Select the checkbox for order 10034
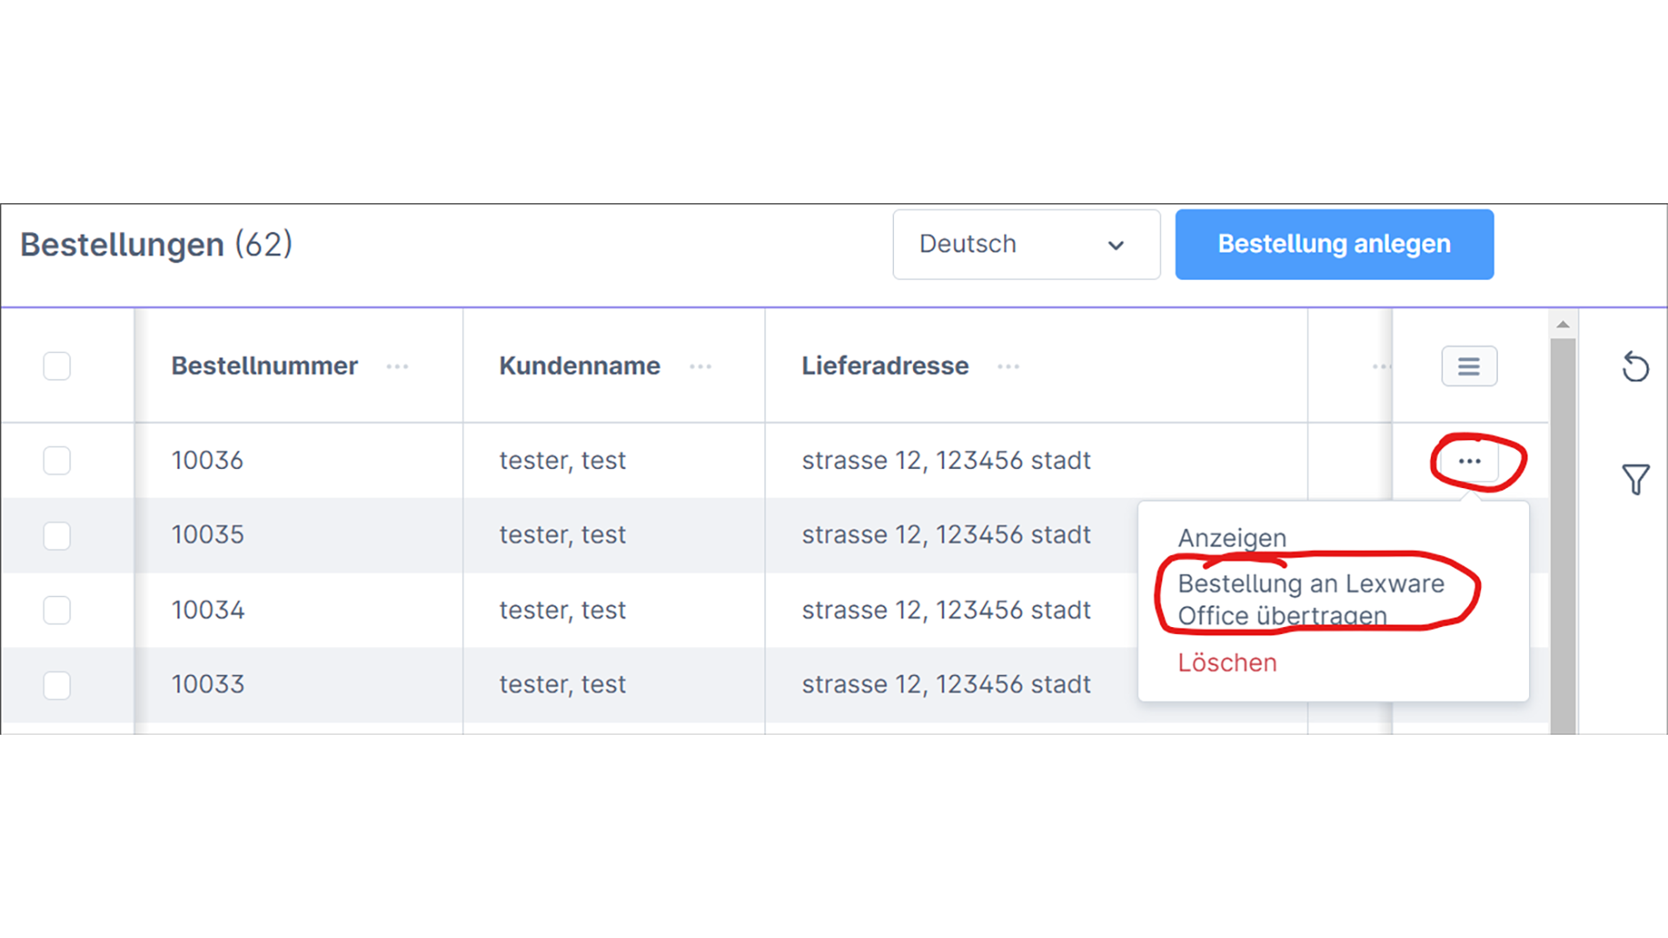The width and height of the screenshot is (1668, 938). [57, 610]
